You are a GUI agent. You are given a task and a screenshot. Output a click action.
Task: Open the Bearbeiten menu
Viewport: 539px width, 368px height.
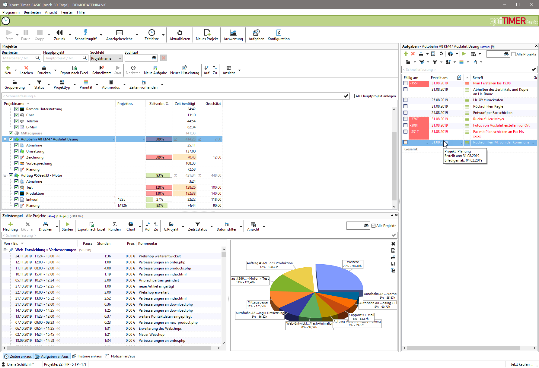tap(32, 12)
